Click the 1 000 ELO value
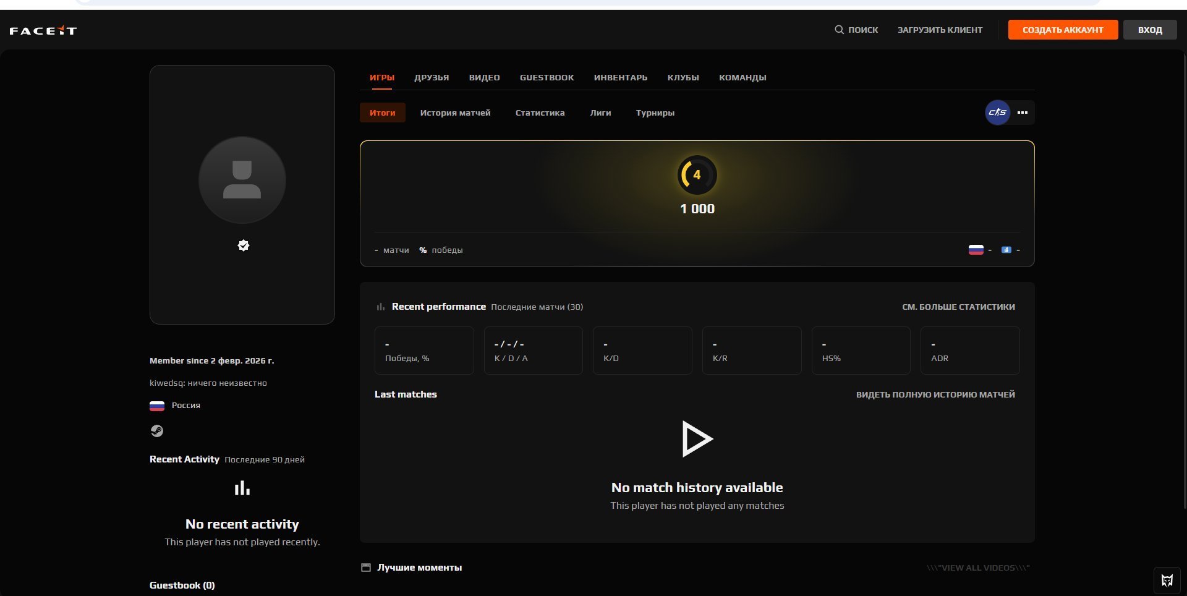The width and height of the screenshot is (1187, 596). click(697, 209)
